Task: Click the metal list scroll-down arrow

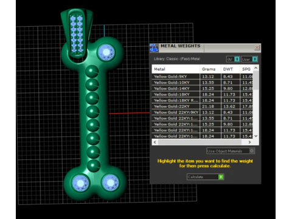Action: click(256, 136)
